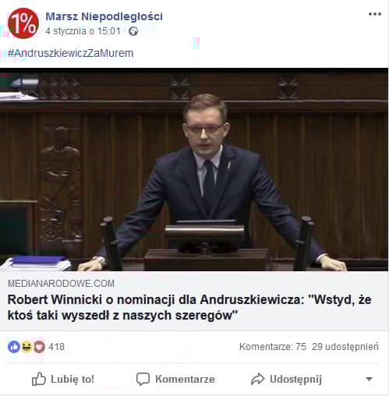Open the Marsz Niepodległości page name link
The width and height of the screenshot is (389, 396).
point(104,16)
